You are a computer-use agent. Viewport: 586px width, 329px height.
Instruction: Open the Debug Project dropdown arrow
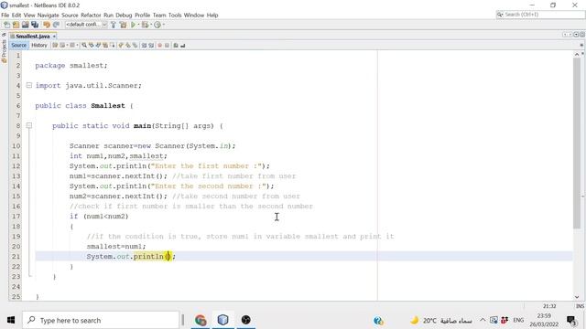click(x=151, y=25)
